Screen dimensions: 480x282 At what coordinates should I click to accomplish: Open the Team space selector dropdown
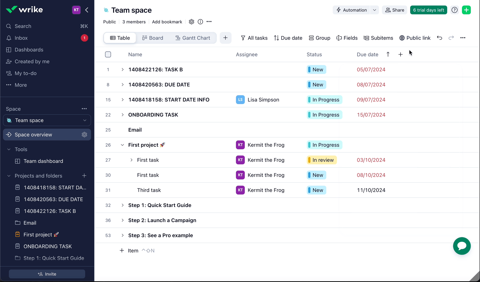(84, 120)
